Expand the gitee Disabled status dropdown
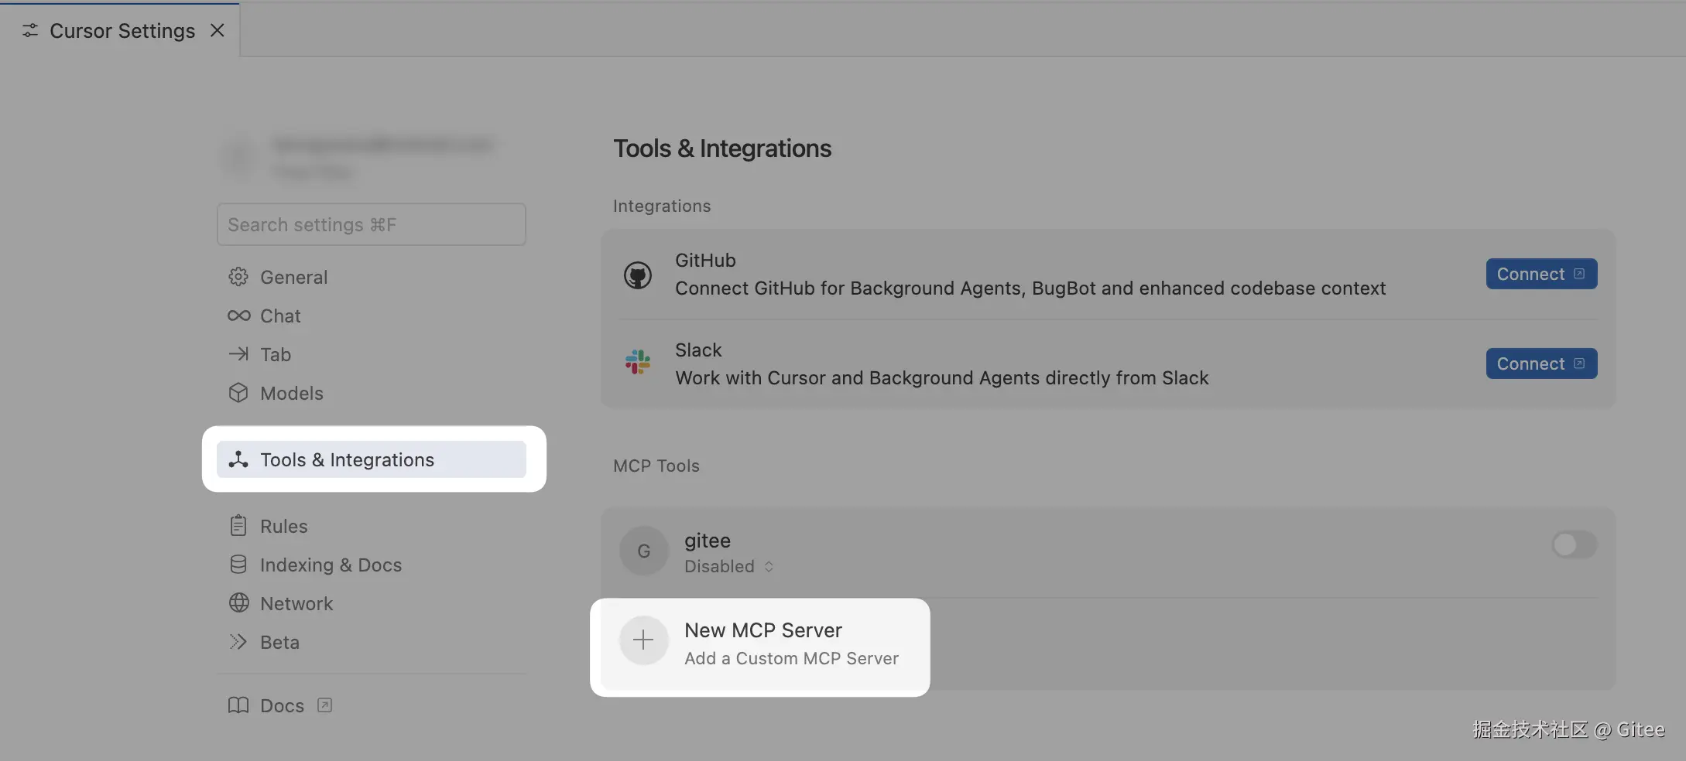The height and width of the screenshot is (761, 1686). click(728, 566)
